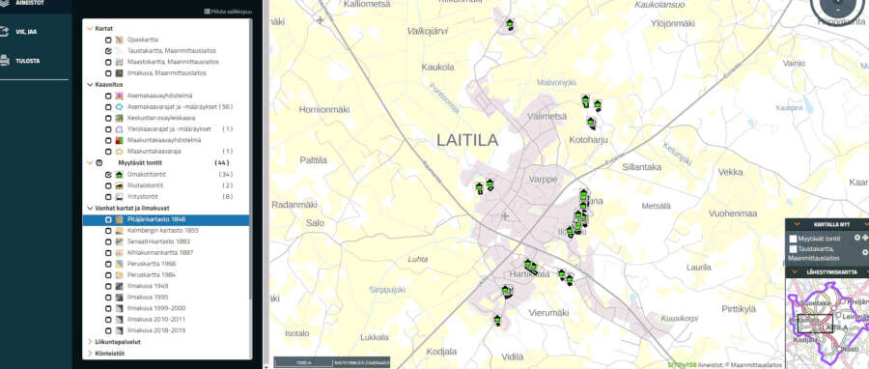Uncheck the Omakotitontit layer
Viewport: 869px width, 369px height.
tap(108, 175)
